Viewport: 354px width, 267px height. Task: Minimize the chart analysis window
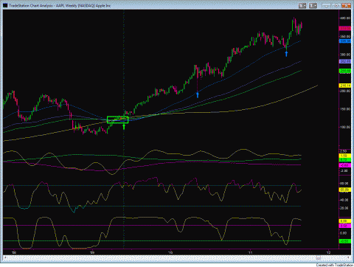pos(327,5)
